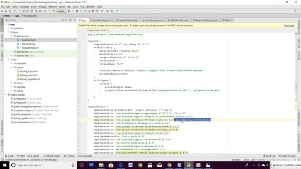Click the Back navigation arrow icon

pos(45,11)
